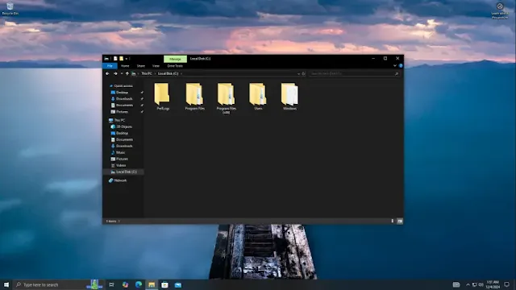The width and height of the screenshot is (516, 290).
Task: Open the Windows Start menu
Action: (6, 284)
